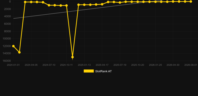Click the lowest data point near 15000

(72, 57)
